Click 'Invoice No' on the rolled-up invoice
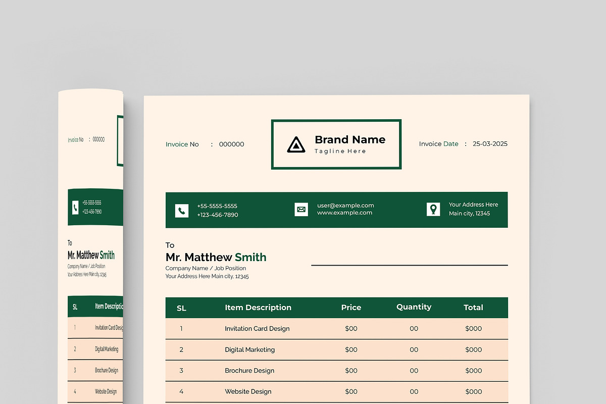606x404 pixels. pos(76,140)
